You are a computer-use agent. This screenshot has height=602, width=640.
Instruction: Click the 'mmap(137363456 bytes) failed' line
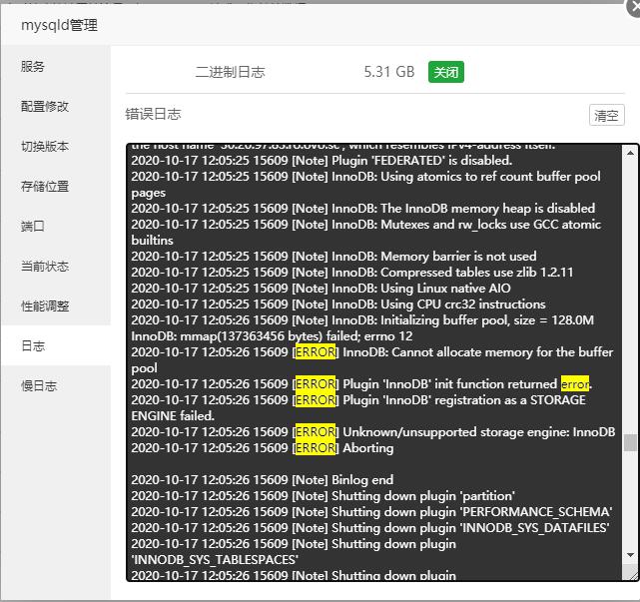coord(272,336)
